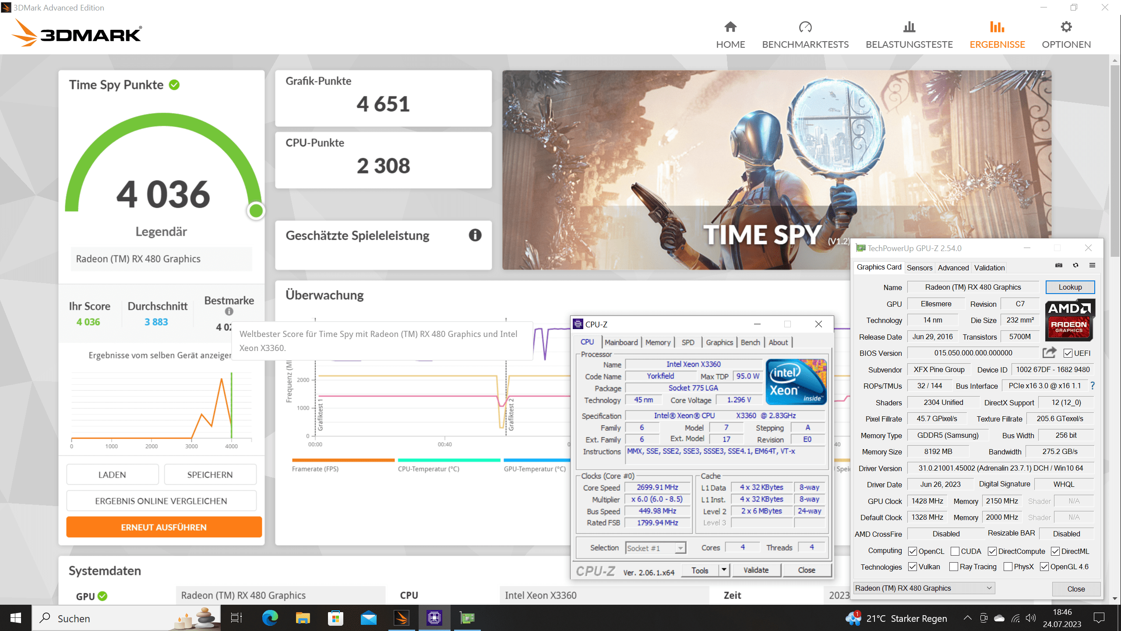Open the BENCHMARKTESTS gauge icon
This screenshot has height=631, width=1121.
pyautogui.click(x=805, y=27)
